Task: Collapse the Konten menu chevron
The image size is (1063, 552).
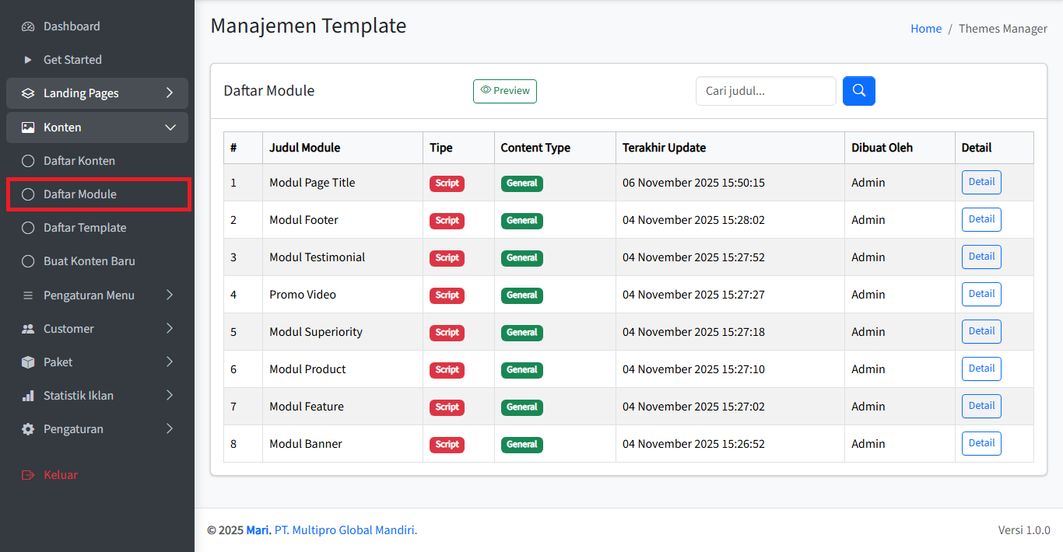Action: click(x=170, y=128)
